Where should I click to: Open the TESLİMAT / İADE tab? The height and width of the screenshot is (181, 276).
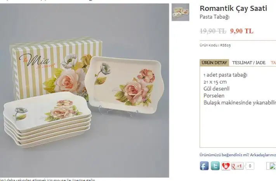(249, 63)
